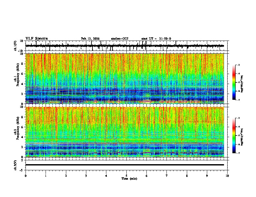
Task: Click time axis tick label "10"
Action: (x=227, y=176)
